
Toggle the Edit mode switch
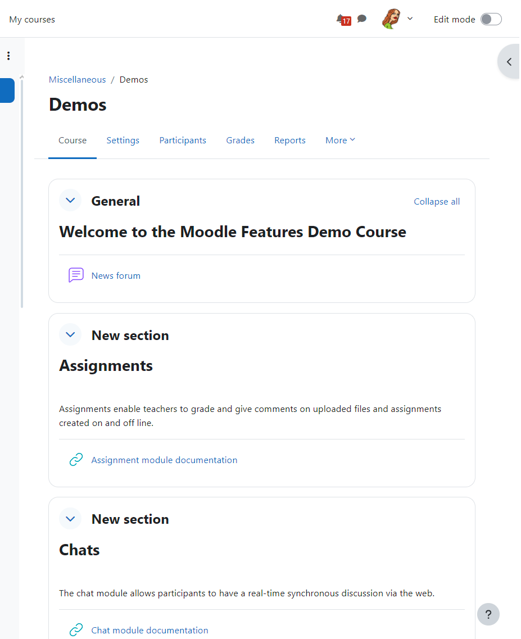click(x=491, y=19)
